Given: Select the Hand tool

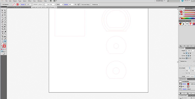Looking at the screenshot, I should coord(2,41).
